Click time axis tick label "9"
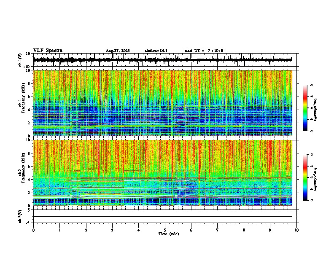Viewport: 334px width, 258px height. (270, 230)
